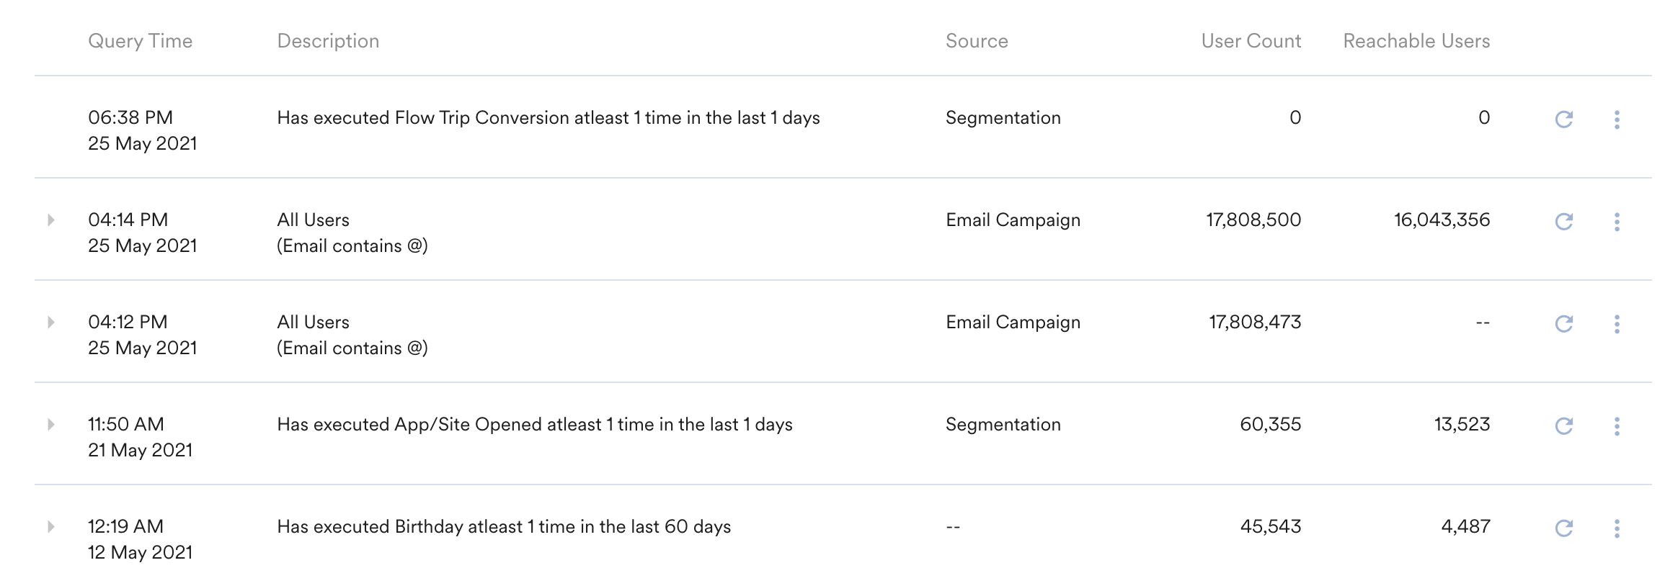Select the Flow Trip Conversion description text
The image size is (1665, 586).
(548, 118)
